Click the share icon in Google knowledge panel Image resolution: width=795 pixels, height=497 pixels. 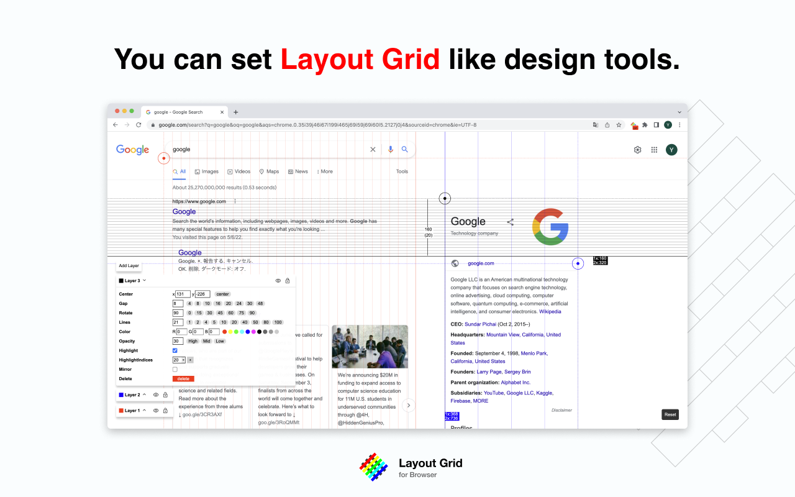[x=511, y=222]
